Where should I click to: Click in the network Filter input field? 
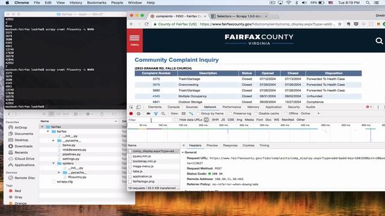[x=150, y=120]
